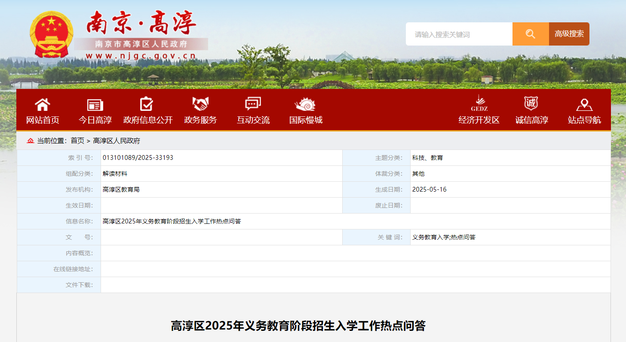Click the national emblem logo

click(x=52, y=34)
